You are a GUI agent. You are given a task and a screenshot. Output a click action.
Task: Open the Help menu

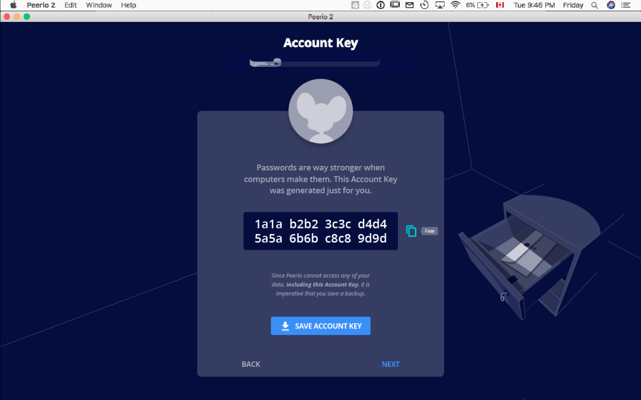129,5
